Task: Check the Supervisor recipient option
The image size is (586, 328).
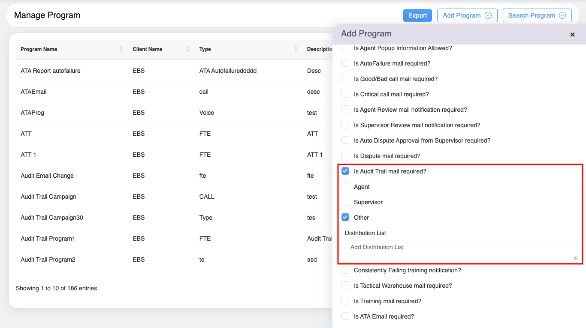Action: pos(345,202)
